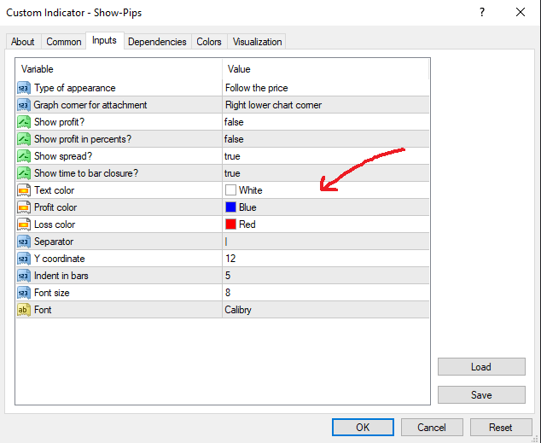The width and height of the screenshot is (541, 443).
Task: Select the 'Text color' variable label
Action: (54, 190)
